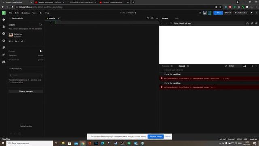This screenshot has height=146, width=259.
Task: Open the Chrome extensions puzzle icon
Action: [x=247, y=7]
